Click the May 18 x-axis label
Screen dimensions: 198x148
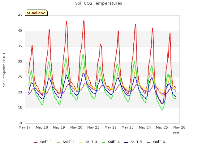42,127
